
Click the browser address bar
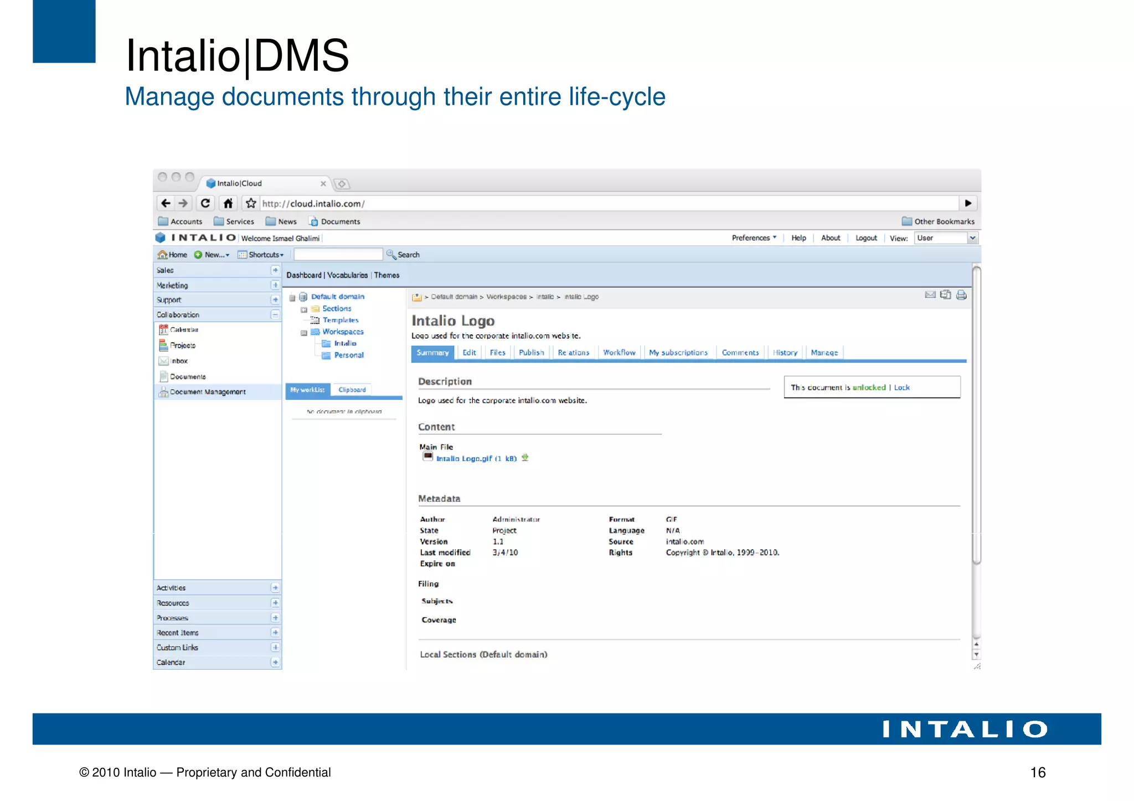tap(609, 203)
